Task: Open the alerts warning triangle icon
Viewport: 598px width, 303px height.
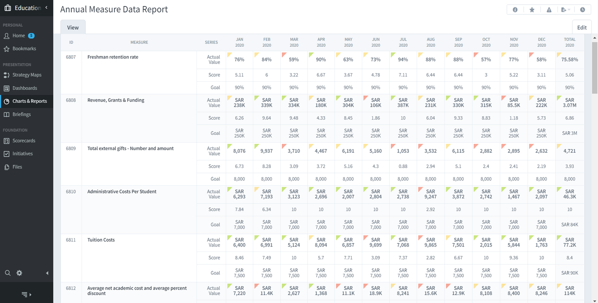Action: 549,10
